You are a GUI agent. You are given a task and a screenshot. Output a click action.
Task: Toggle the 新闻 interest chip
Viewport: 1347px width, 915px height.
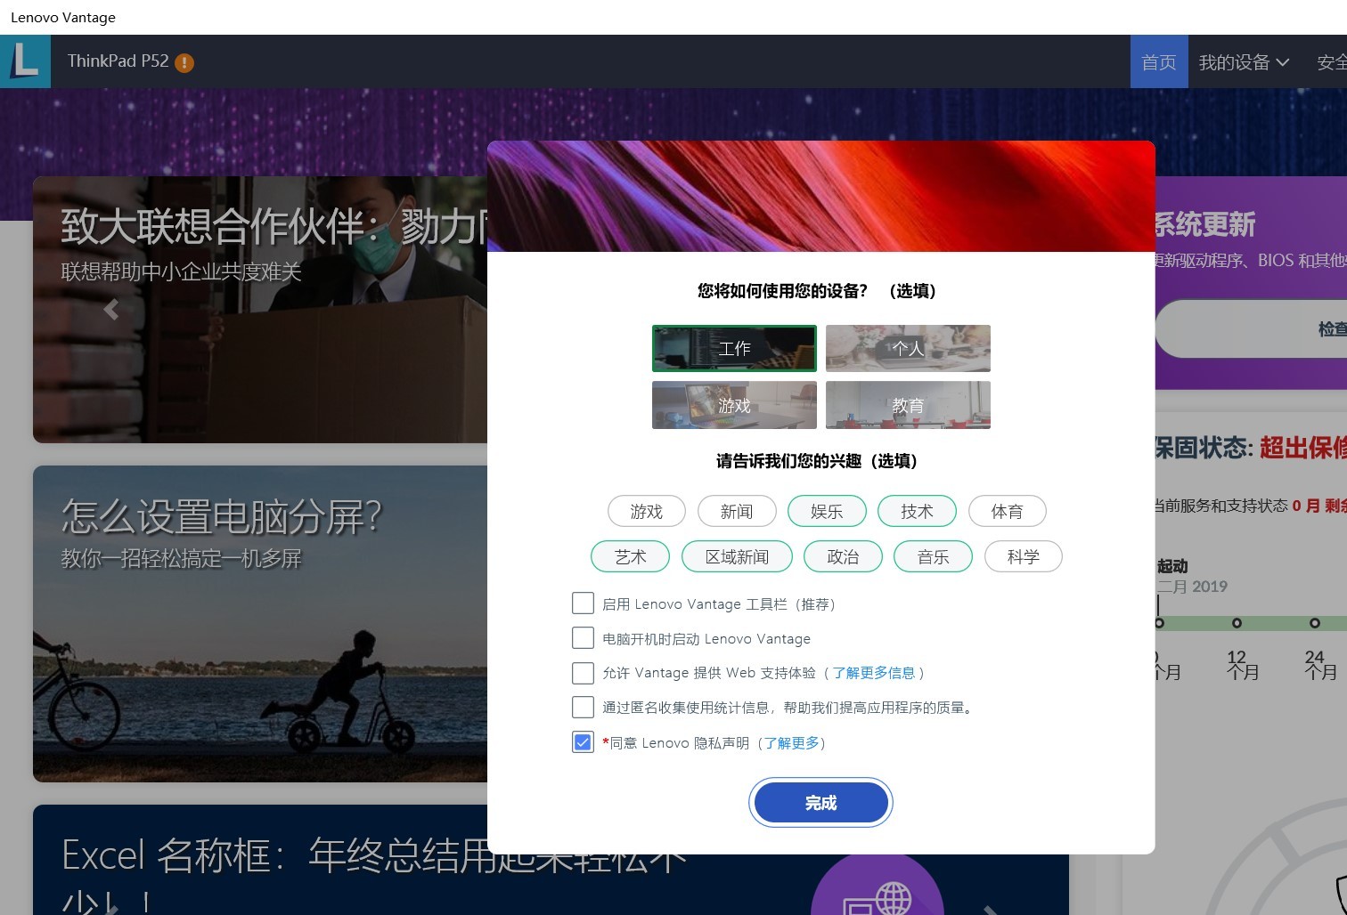tap(737, 511)
